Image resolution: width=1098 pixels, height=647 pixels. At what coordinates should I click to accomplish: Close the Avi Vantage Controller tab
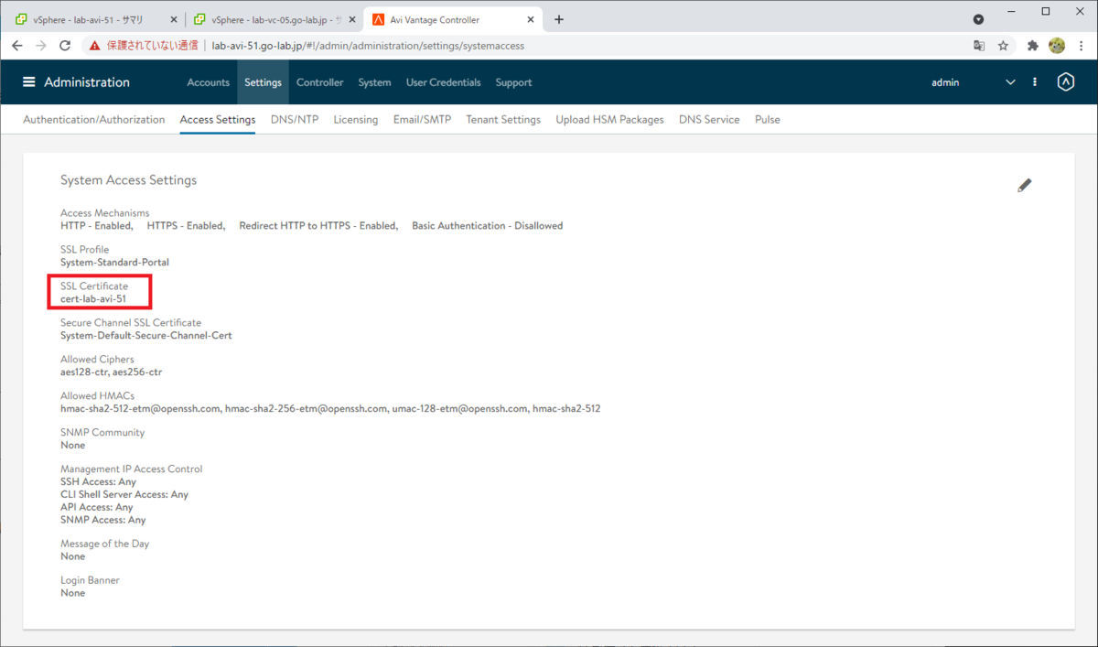click(x=530, y=20)
